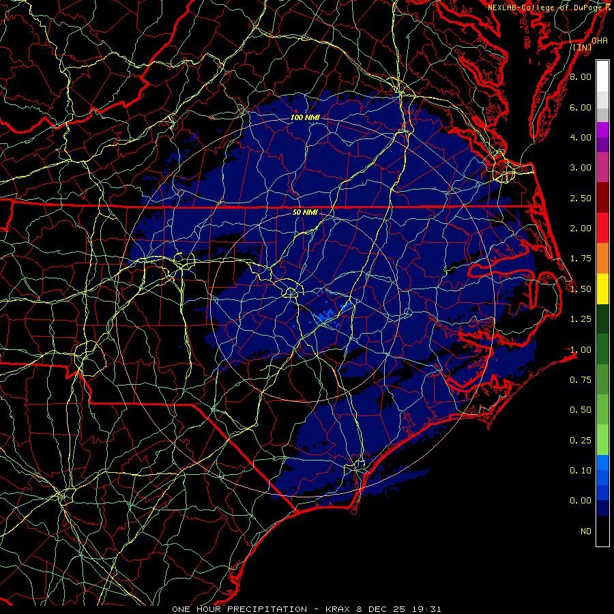Click the pink 3.00 legend color block
Viewport: 614px width, 614px height.
pos(602,167)
